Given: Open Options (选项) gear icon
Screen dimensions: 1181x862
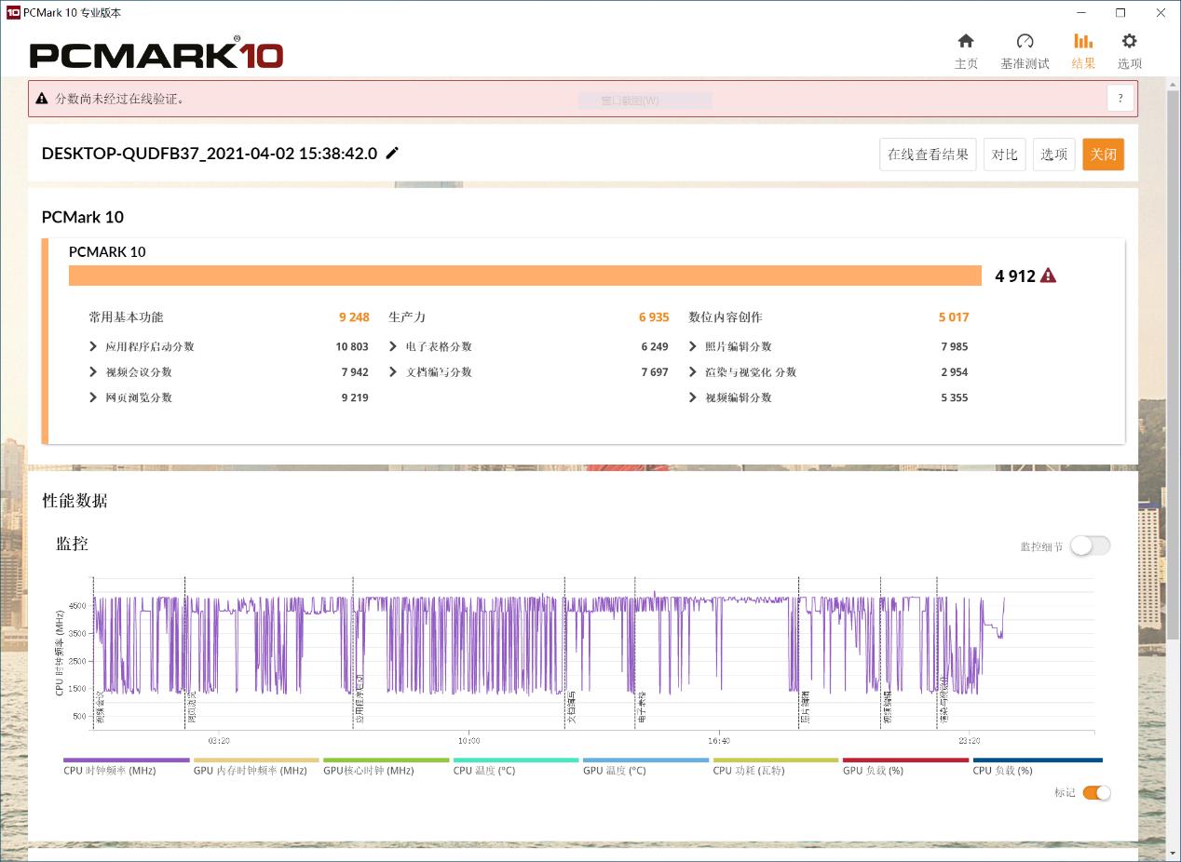Looking at the screenshot, I should [1129, 42].
